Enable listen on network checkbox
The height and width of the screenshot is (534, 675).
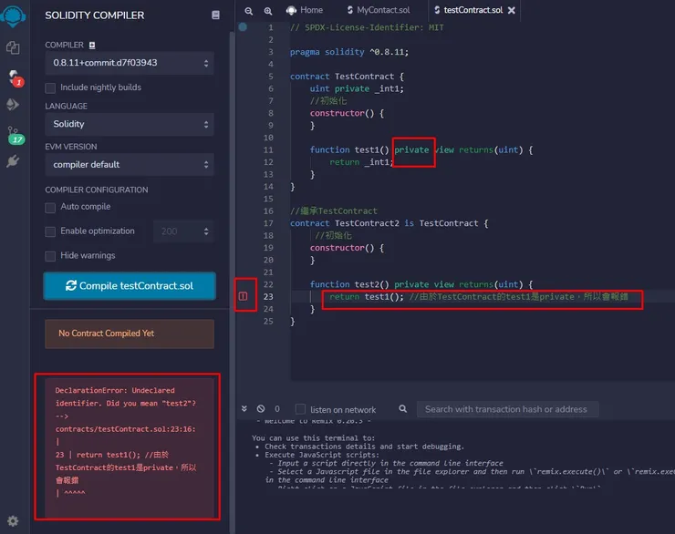[x=301, y=409]
